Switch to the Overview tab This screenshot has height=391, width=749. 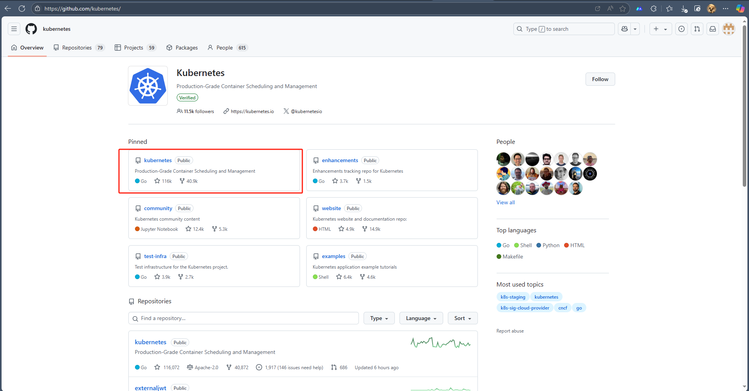coord(27,48)
